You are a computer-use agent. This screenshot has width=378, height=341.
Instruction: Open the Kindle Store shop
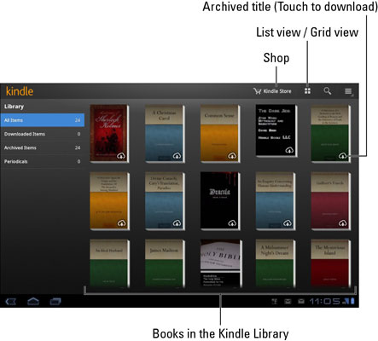tap(272, 91)
